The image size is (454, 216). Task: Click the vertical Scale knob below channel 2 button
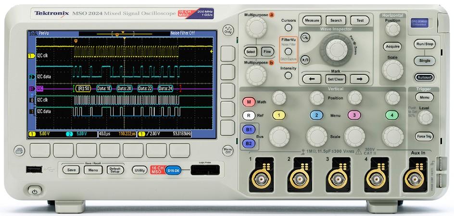(317, 136)
